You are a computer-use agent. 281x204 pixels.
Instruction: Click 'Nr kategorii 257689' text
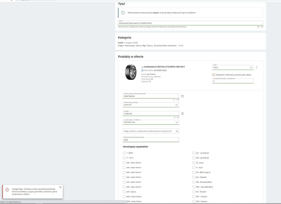(x=131, y=43)
